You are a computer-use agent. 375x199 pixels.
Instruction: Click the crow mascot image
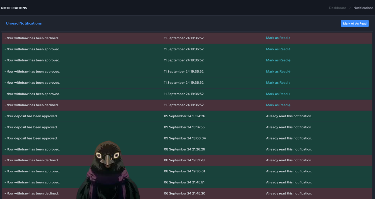point(108,170)
